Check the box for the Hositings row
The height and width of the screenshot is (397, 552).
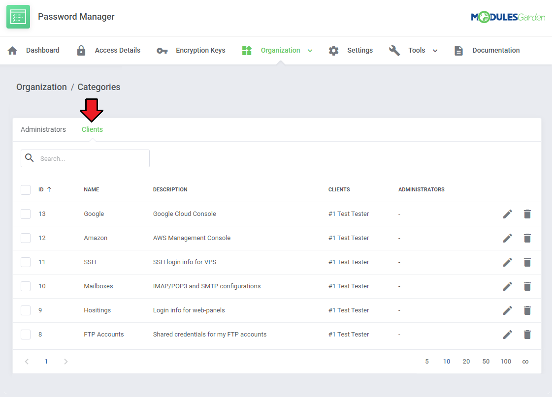(x=26, y=310)
